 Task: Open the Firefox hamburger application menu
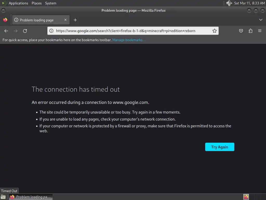point(260,31)
